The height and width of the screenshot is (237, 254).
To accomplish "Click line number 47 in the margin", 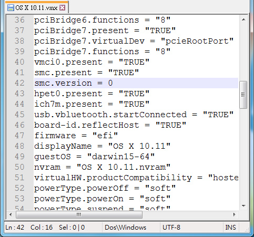I will [19, 136].
